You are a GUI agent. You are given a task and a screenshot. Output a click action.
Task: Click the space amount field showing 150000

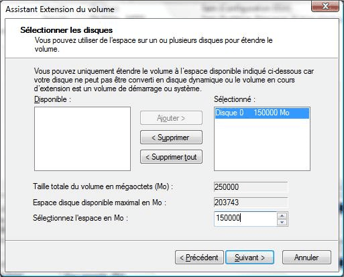245,219
